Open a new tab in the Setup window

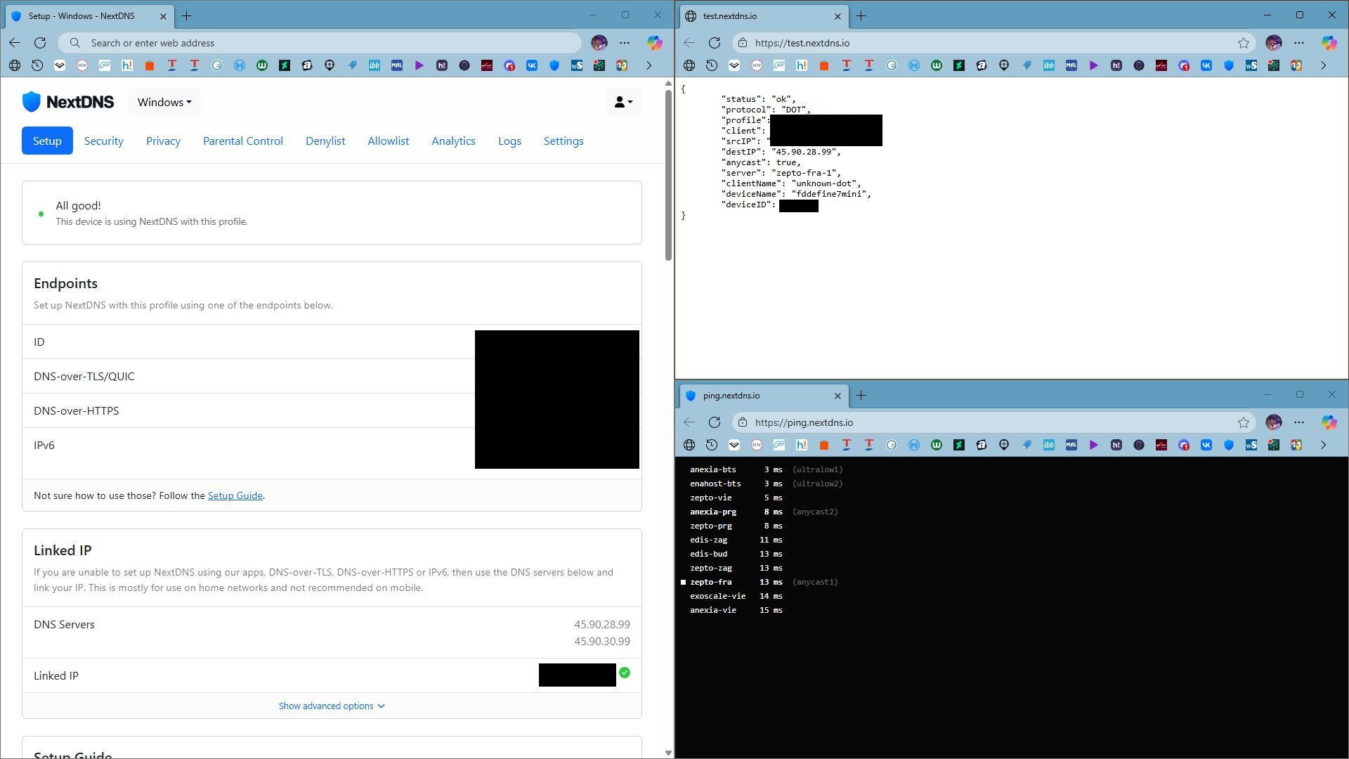point(187,15)
